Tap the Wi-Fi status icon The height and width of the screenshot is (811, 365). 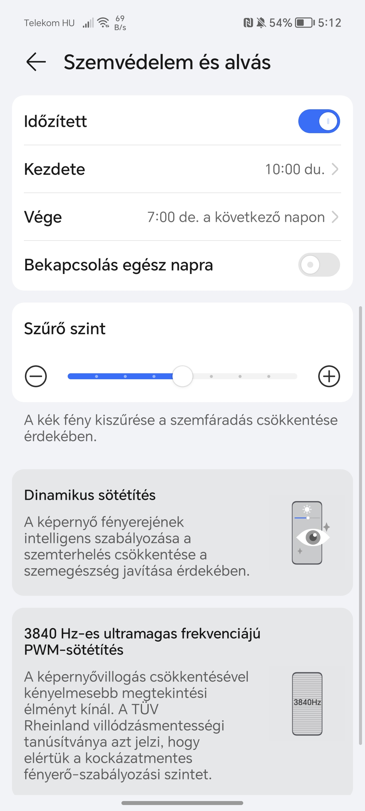[x=104, y=23]
